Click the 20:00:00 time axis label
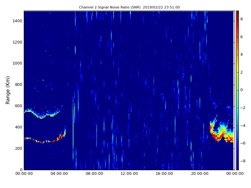The height and width of the screenshot is (188, 251). pyautogui.click(x=200, y=174)
